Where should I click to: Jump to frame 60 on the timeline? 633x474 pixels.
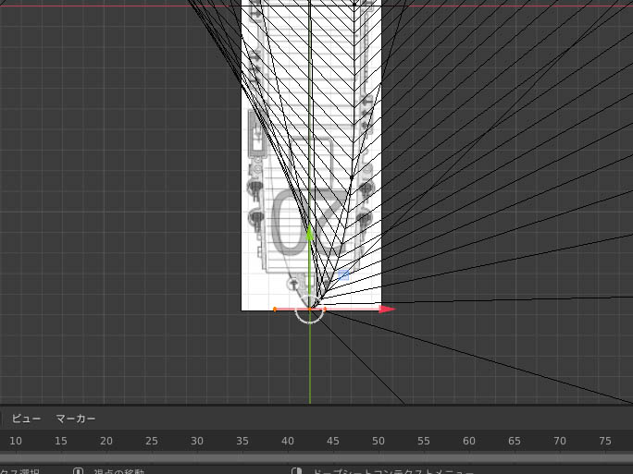(469, 441)
